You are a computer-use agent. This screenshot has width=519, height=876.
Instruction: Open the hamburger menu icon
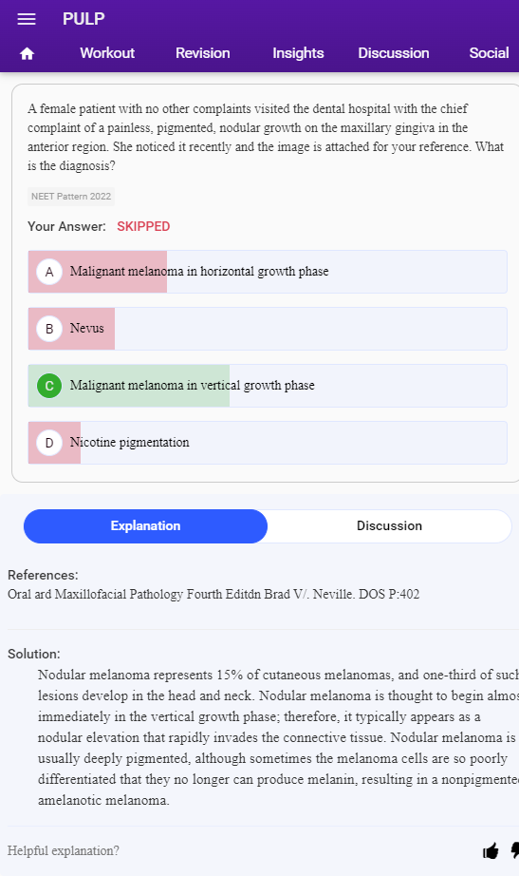pos(27,19)
